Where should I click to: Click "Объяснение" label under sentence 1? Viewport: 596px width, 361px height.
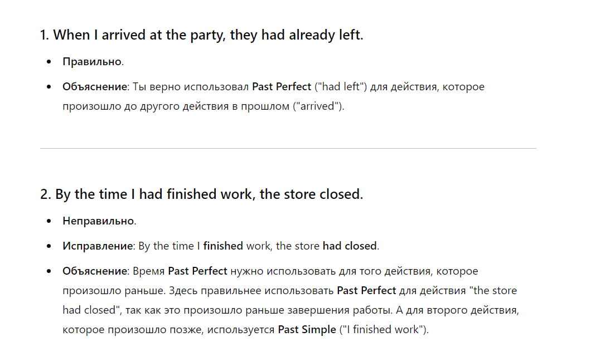click(x=95, y=87)
